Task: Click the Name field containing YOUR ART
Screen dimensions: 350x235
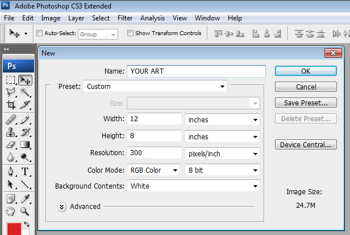Action: [196, 71]
